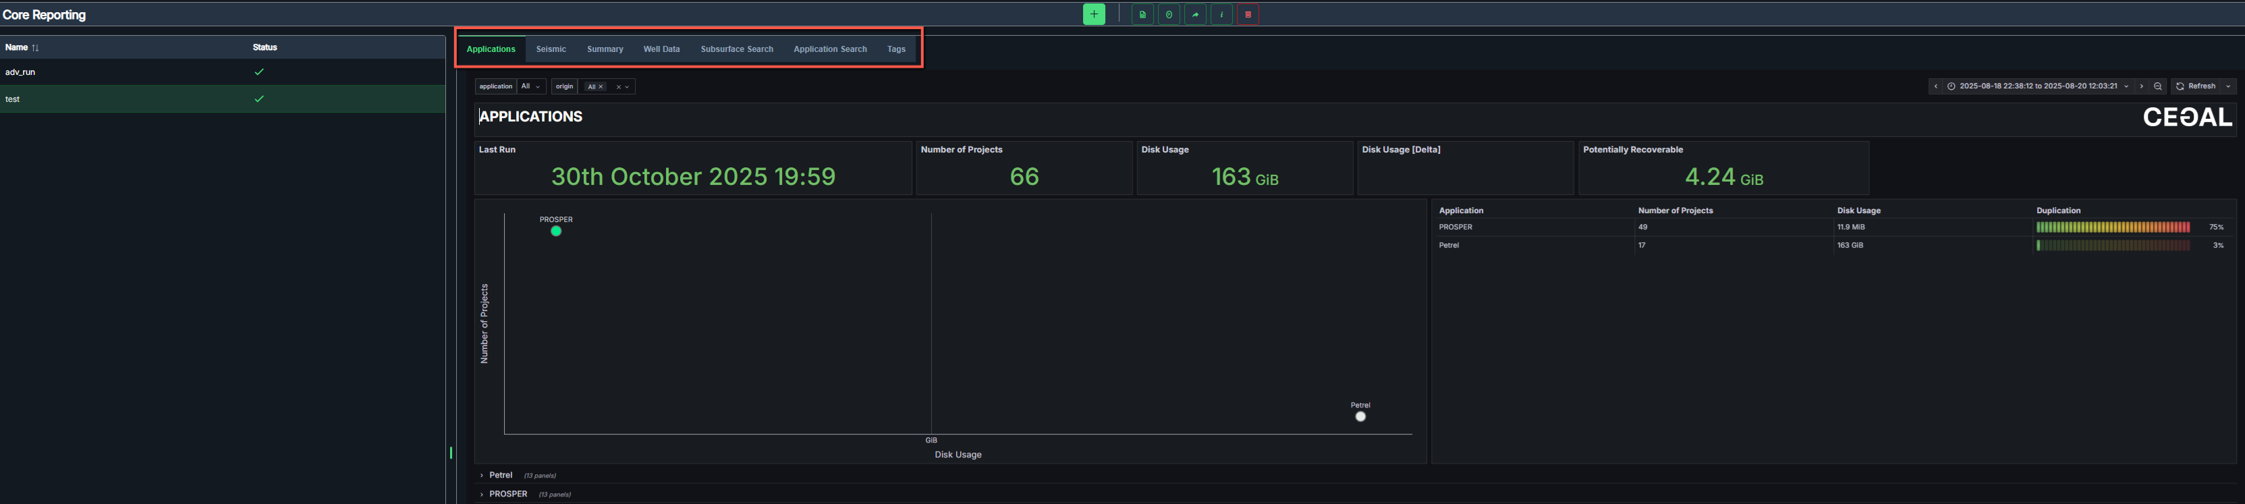Expand the Petrel panels row
Screen dimensions: 2245x504
tap(500, 475)
